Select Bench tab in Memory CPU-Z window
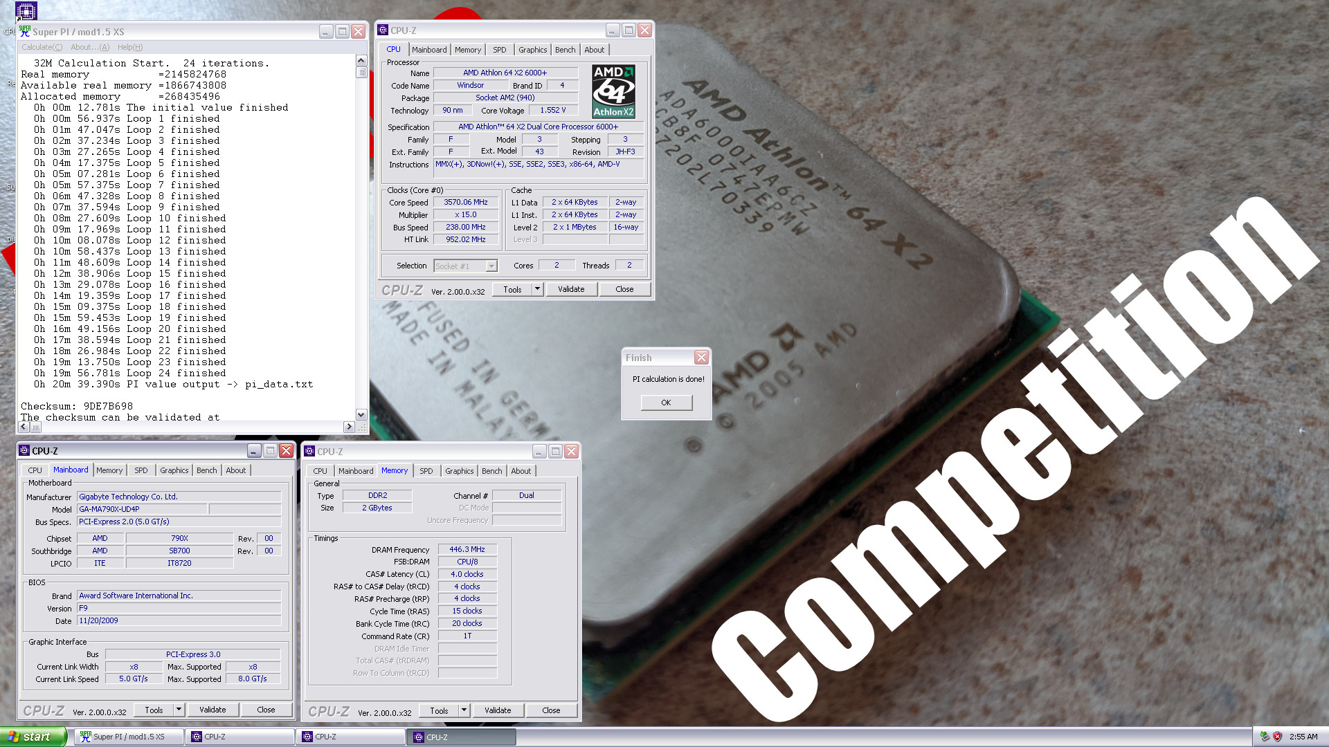 492,471
